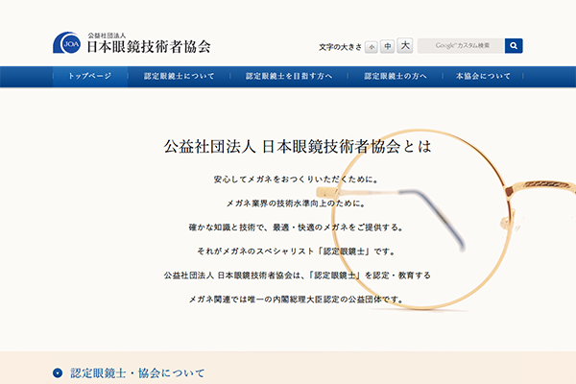Click the 日本眼鏡技術者協会 site title
Image resolution: width=576 pixels, height=384 pixels.
(x=149, y=47)
